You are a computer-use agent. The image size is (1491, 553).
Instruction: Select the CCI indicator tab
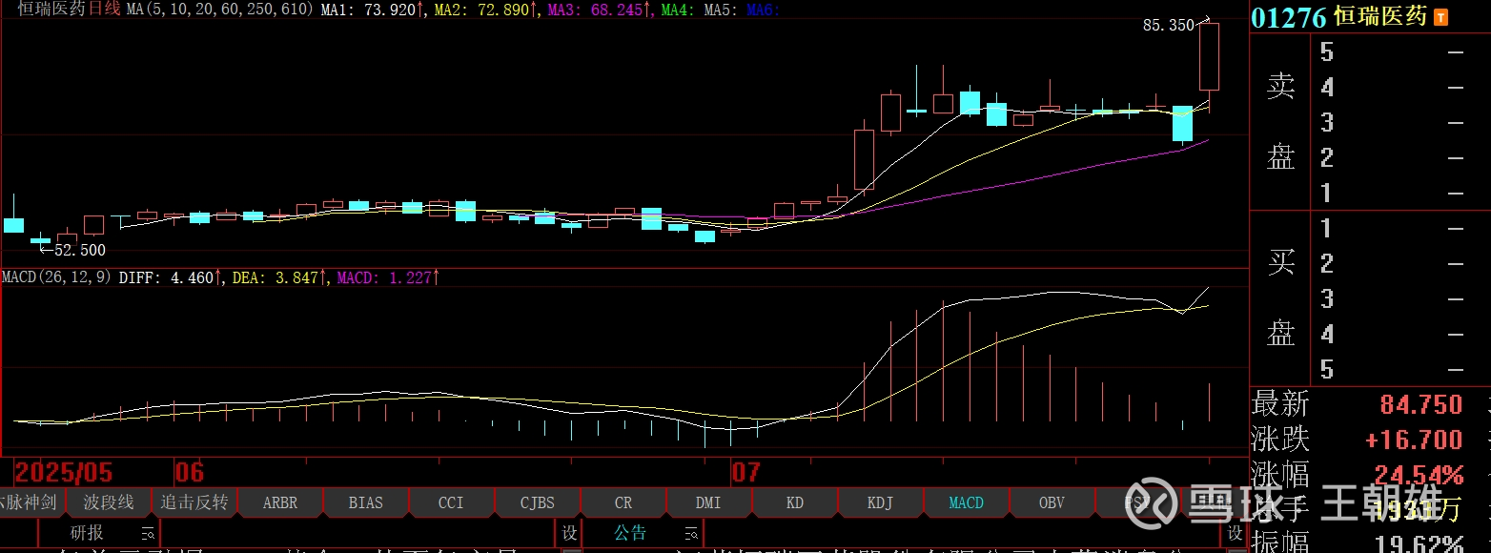tap(452, 502)
